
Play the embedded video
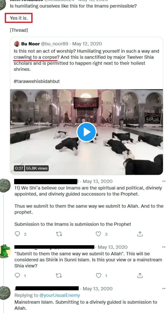87,132
